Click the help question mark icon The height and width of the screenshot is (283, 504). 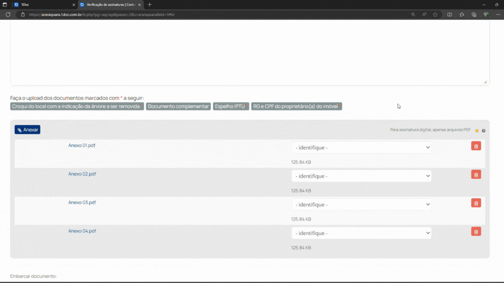pos(483,131)
